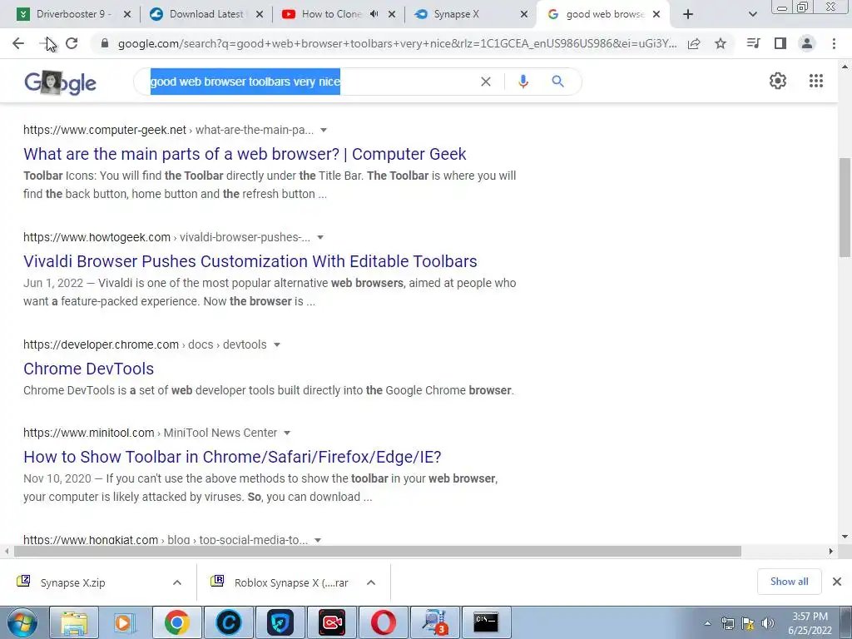Open the tab search dropdown chevron
852x639 pixels.
click(752, 15)
